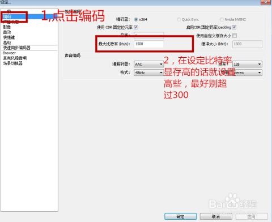Select the Quick Sync encoder option
This screenshot has width=272, height=222.
[x=178, y=20]
